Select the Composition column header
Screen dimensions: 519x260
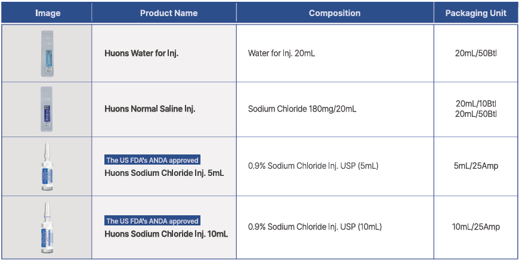(335, 13)
